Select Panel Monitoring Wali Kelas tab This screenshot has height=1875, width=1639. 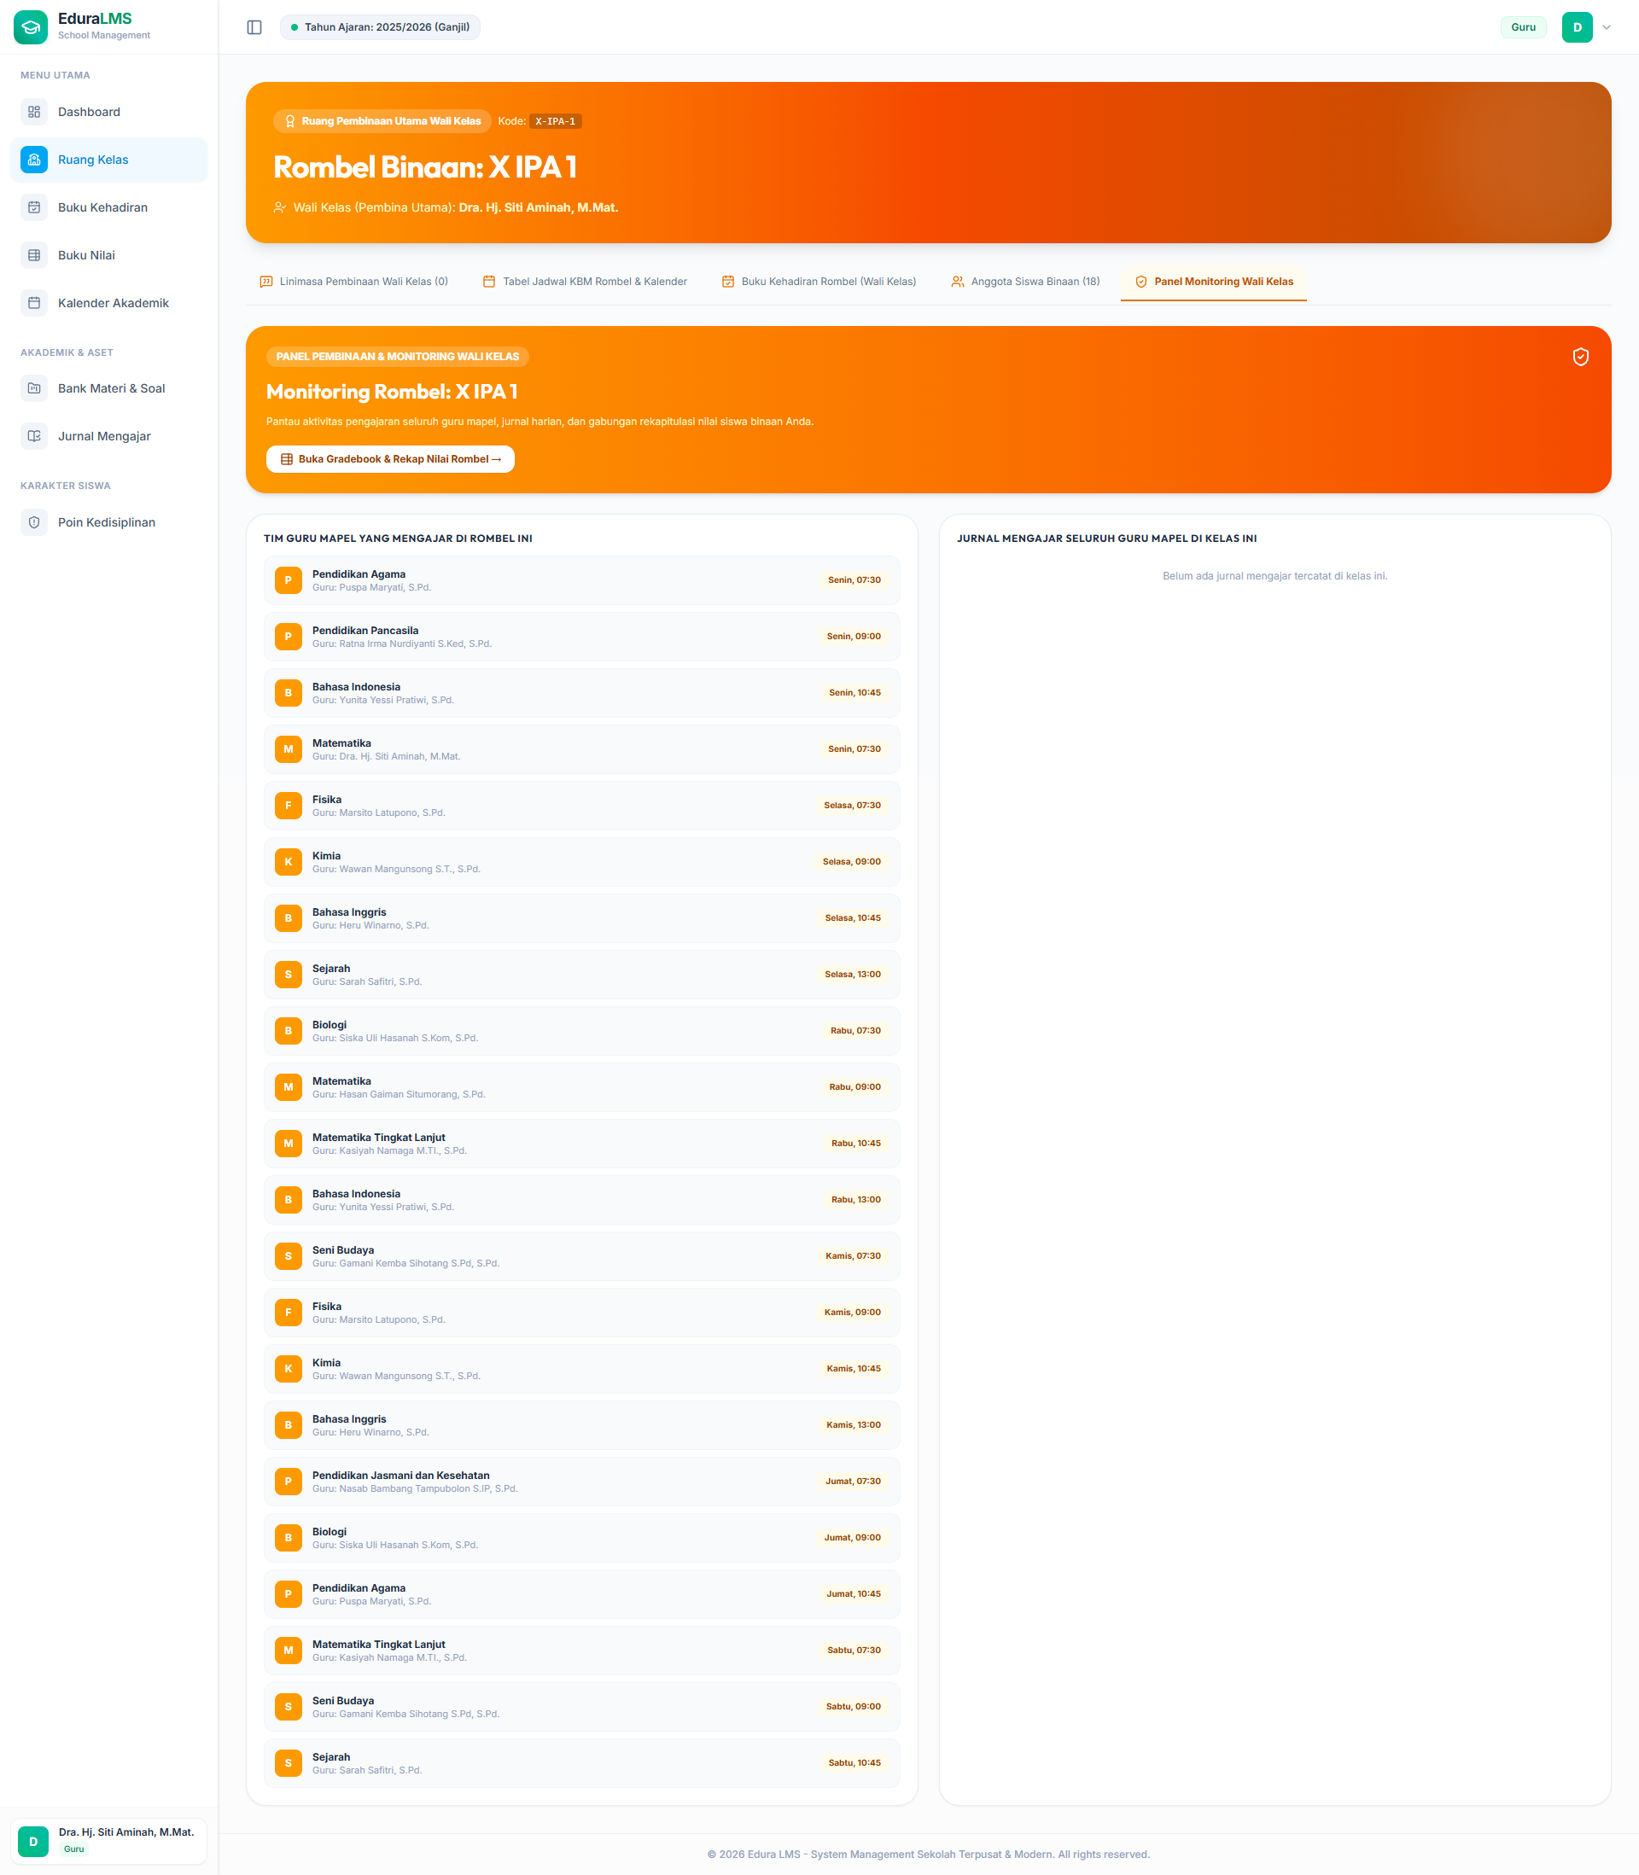[x=1214, y=282]
